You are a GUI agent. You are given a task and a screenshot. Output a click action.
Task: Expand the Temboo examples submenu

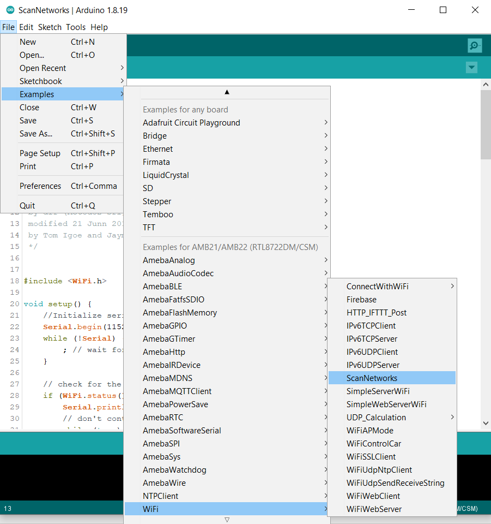coord(227,214)
